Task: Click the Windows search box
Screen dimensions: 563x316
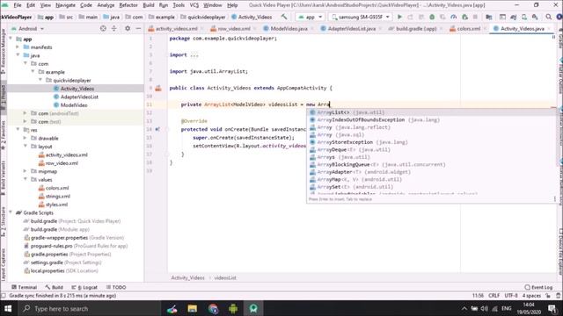Action: [88, 308]
